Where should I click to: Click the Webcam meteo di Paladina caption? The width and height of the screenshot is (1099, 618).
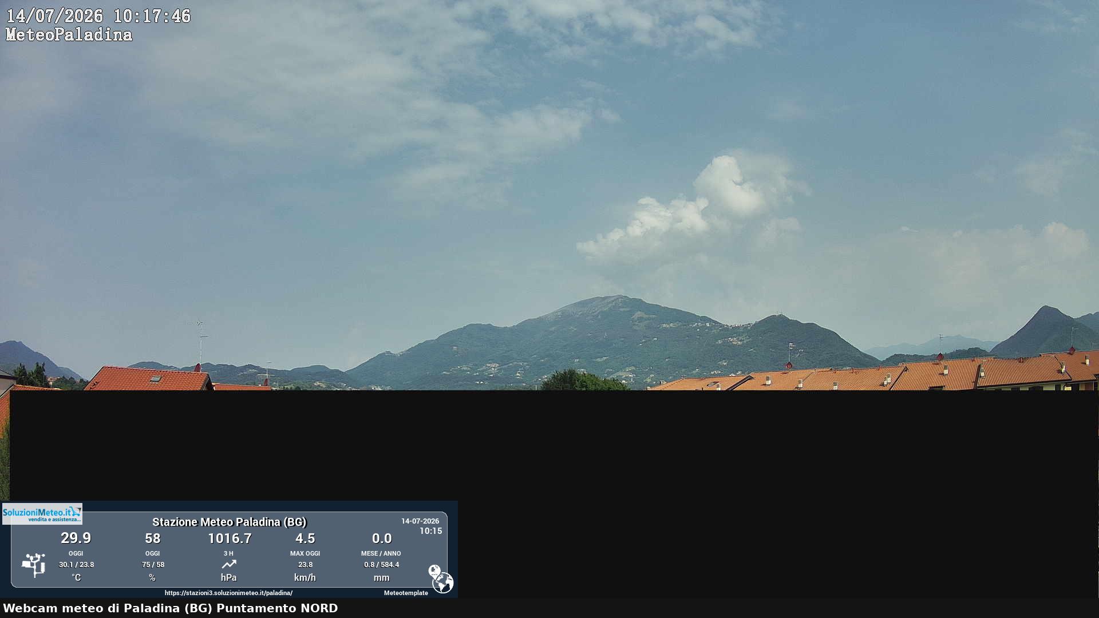(x=171, y=608)
